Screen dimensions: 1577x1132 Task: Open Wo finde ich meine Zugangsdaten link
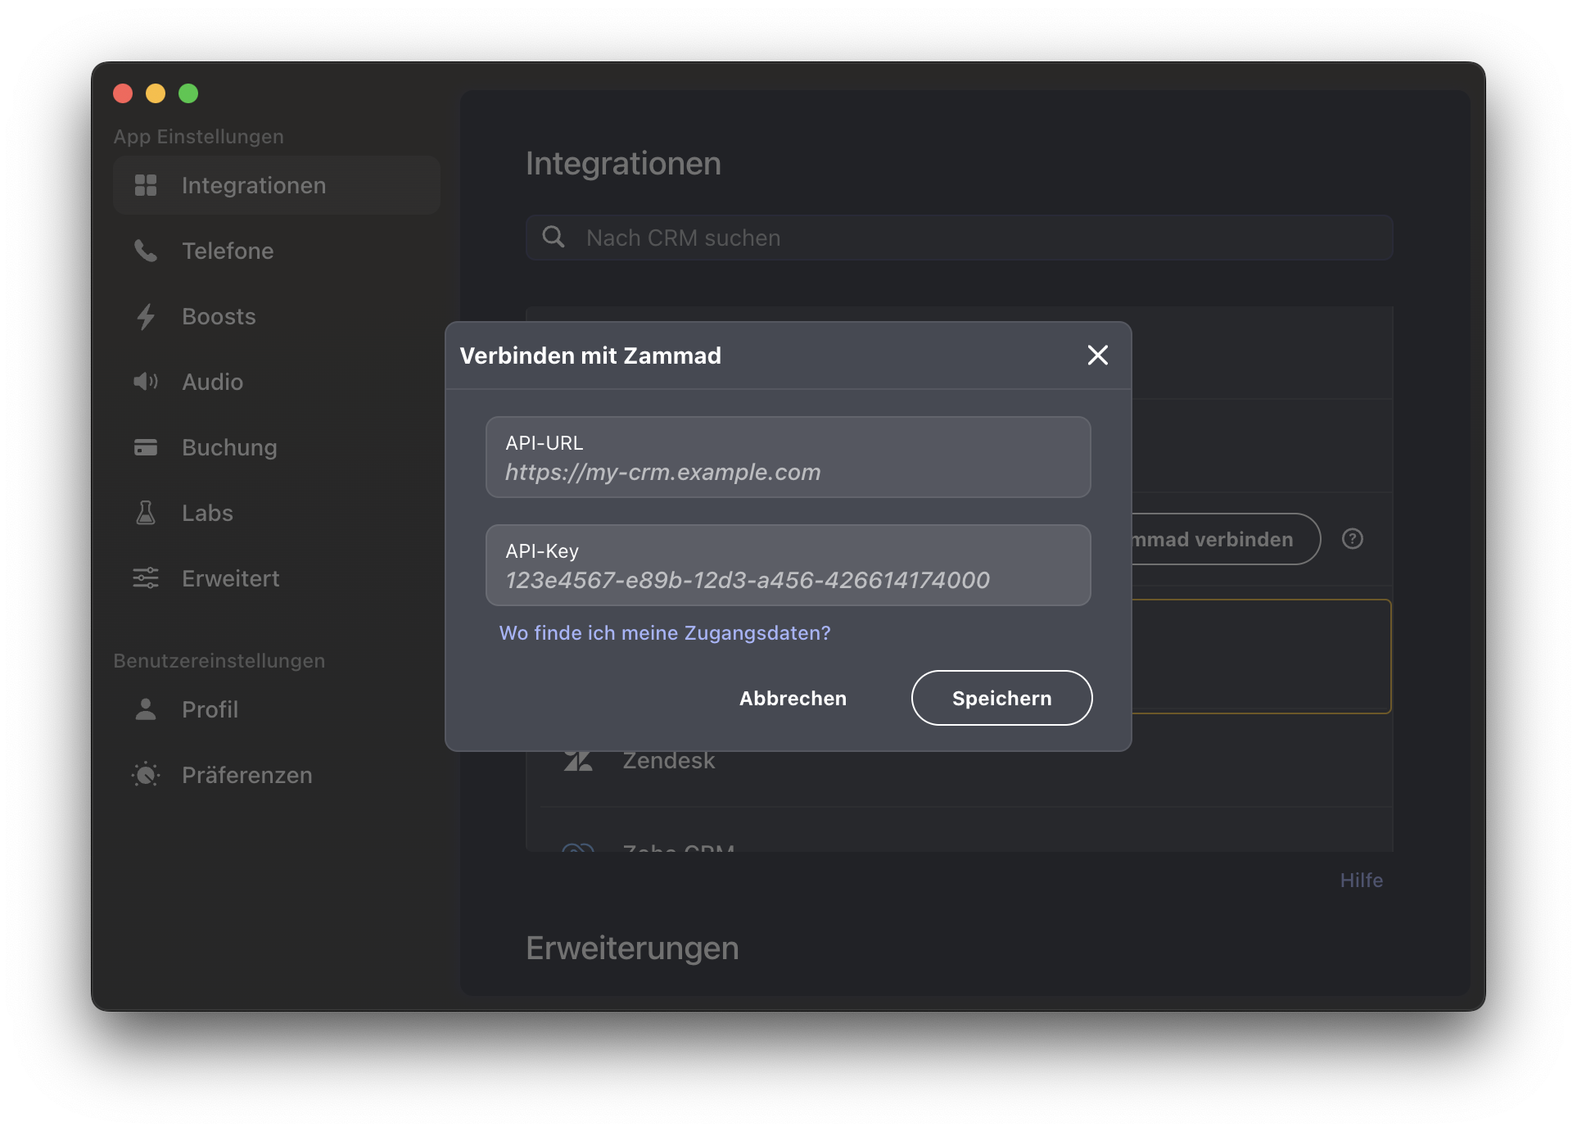[x=665, y=633]
